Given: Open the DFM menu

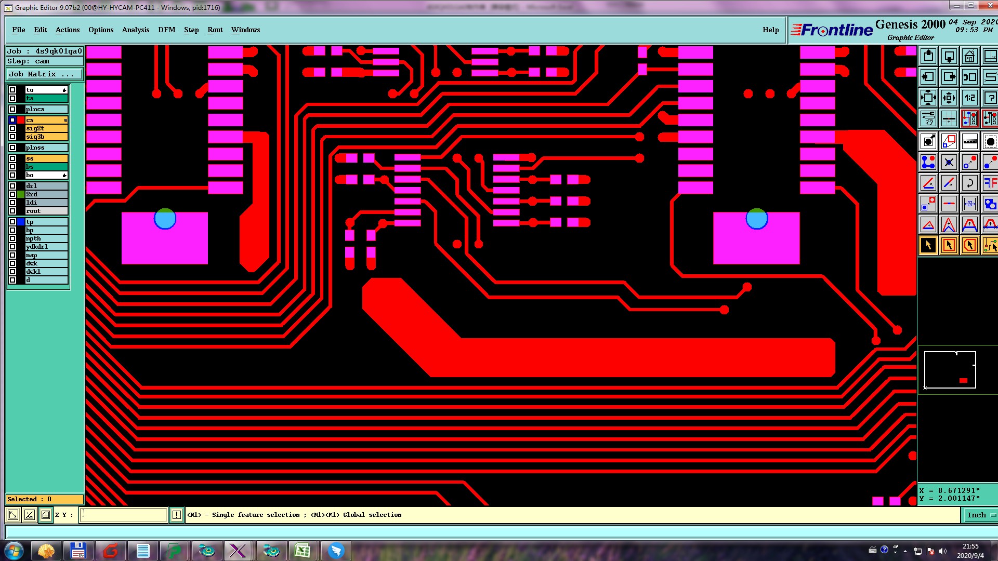Looking at the screenshot, I should 166,30.
